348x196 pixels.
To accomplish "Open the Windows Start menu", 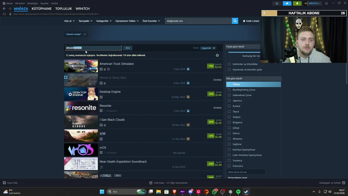I will pyautogui.click(x=102, y=192).
